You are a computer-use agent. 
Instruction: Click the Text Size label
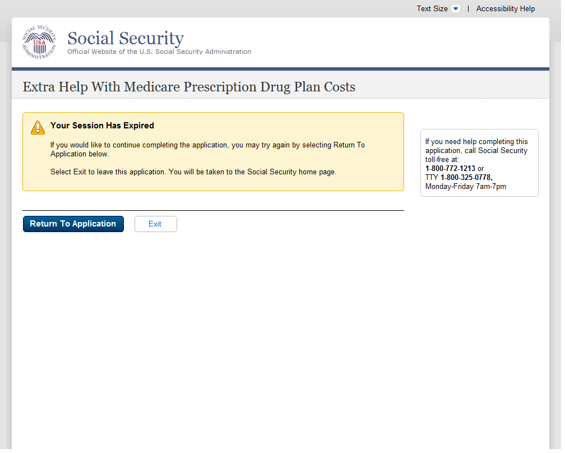click(x=432, y=9)
